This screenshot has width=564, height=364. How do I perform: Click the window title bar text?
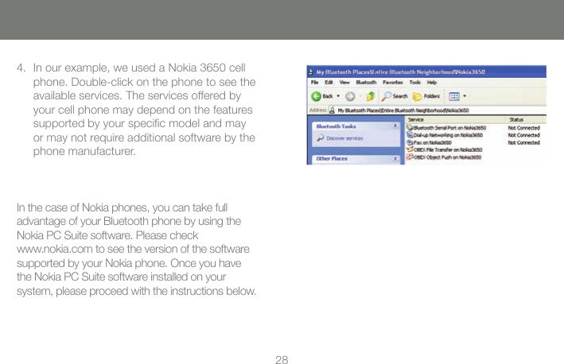point(400,72)
